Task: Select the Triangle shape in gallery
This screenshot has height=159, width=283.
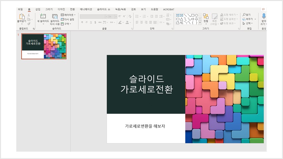Action: point(181,19)
